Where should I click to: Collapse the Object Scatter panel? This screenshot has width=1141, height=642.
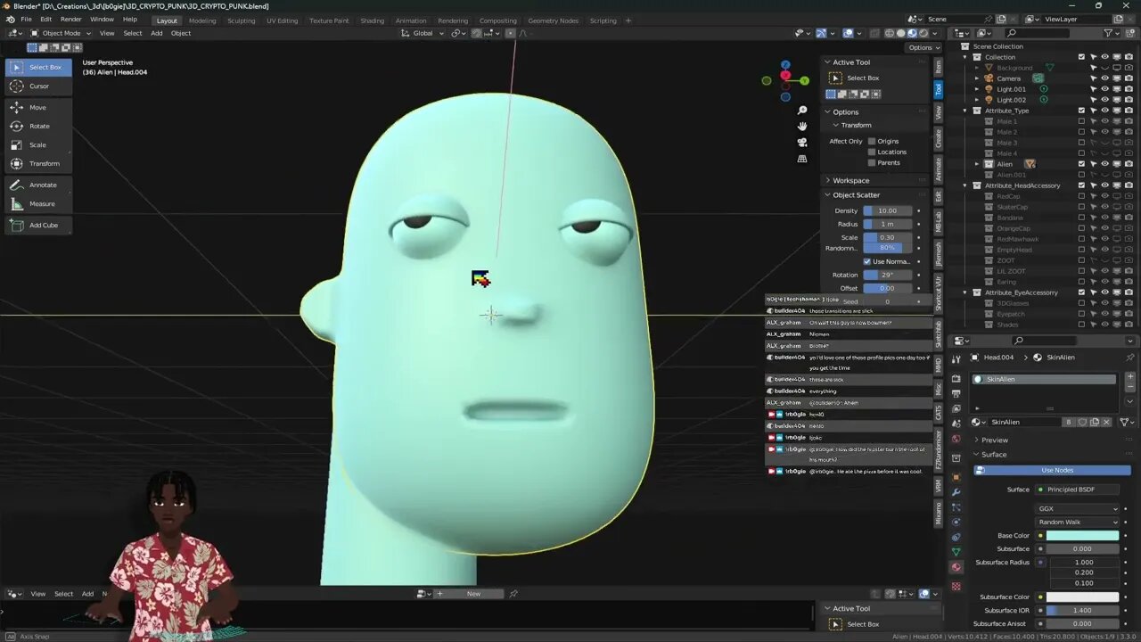(x=856, y=194)
